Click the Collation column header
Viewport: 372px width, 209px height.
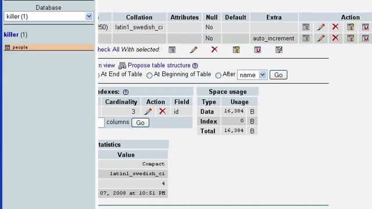pyautogui.click(x=139, y=17)
